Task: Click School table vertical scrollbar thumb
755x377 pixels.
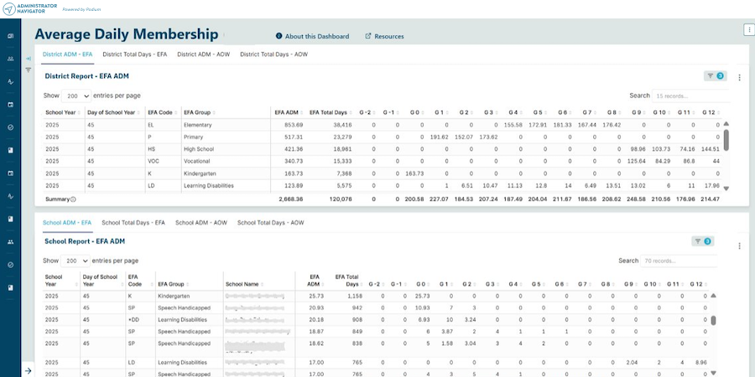Action: (x=713, y=320)
